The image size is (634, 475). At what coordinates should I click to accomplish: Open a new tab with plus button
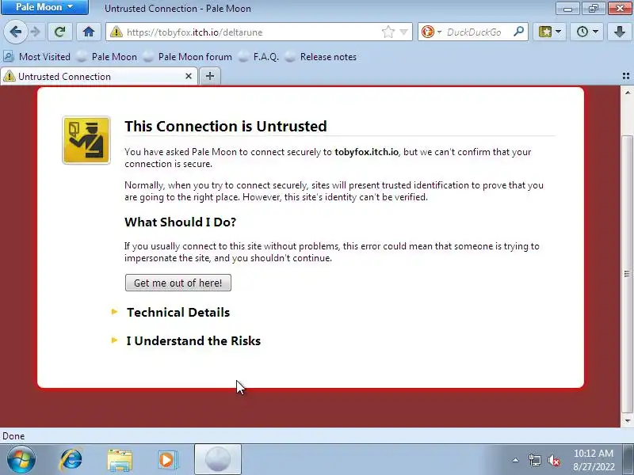tap(210, 76)
